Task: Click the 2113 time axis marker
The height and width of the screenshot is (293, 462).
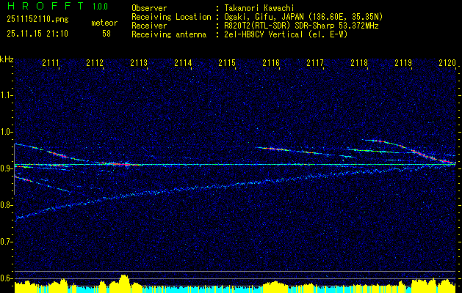Action: click(139, 62)
